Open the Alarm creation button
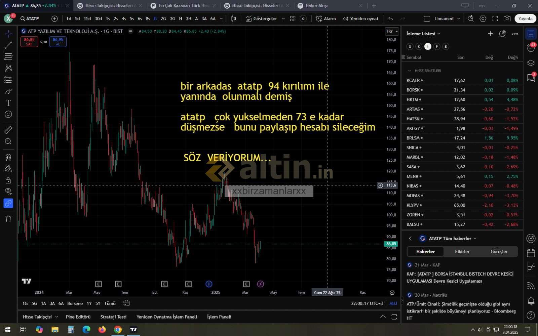The image size is (538, 336). point(326,18)
